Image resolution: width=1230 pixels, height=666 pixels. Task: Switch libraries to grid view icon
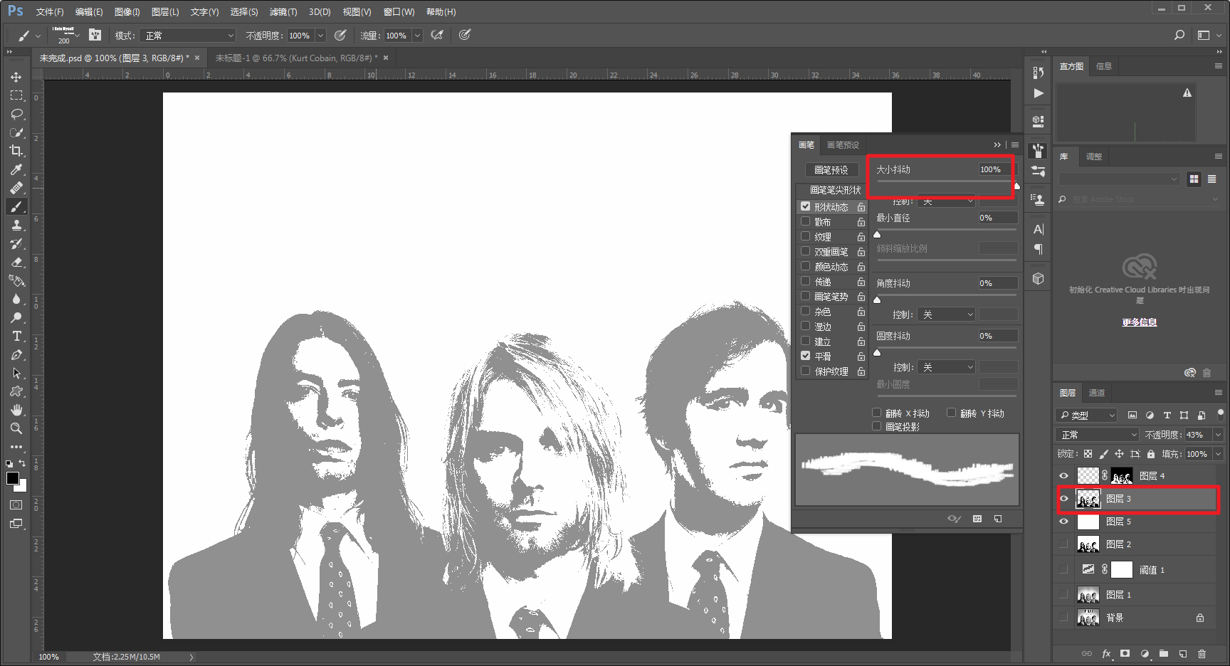click(x=1194, y=179)
